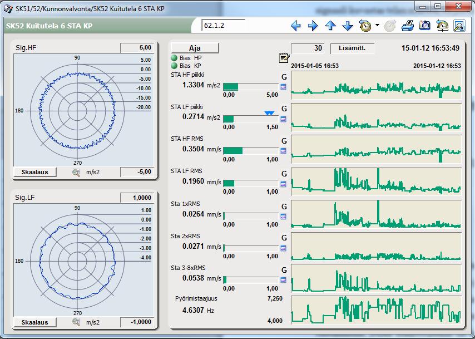The width and height of the screenshot is (475, 339).
Task: Click the STA HF piikki value 1.3304
Action: coord(193,85)
